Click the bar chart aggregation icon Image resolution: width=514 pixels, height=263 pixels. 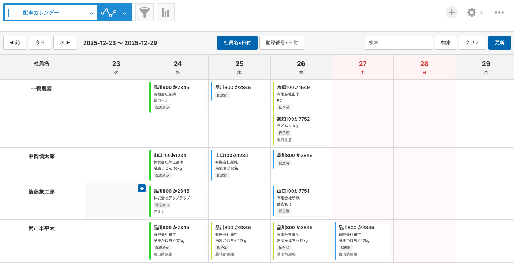166,12
